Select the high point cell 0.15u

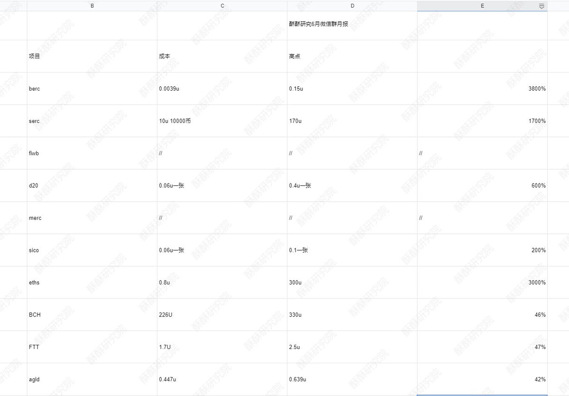click(352, 89)
